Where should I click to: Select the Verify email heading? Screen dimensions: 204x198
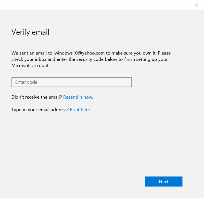click(30, 32)
